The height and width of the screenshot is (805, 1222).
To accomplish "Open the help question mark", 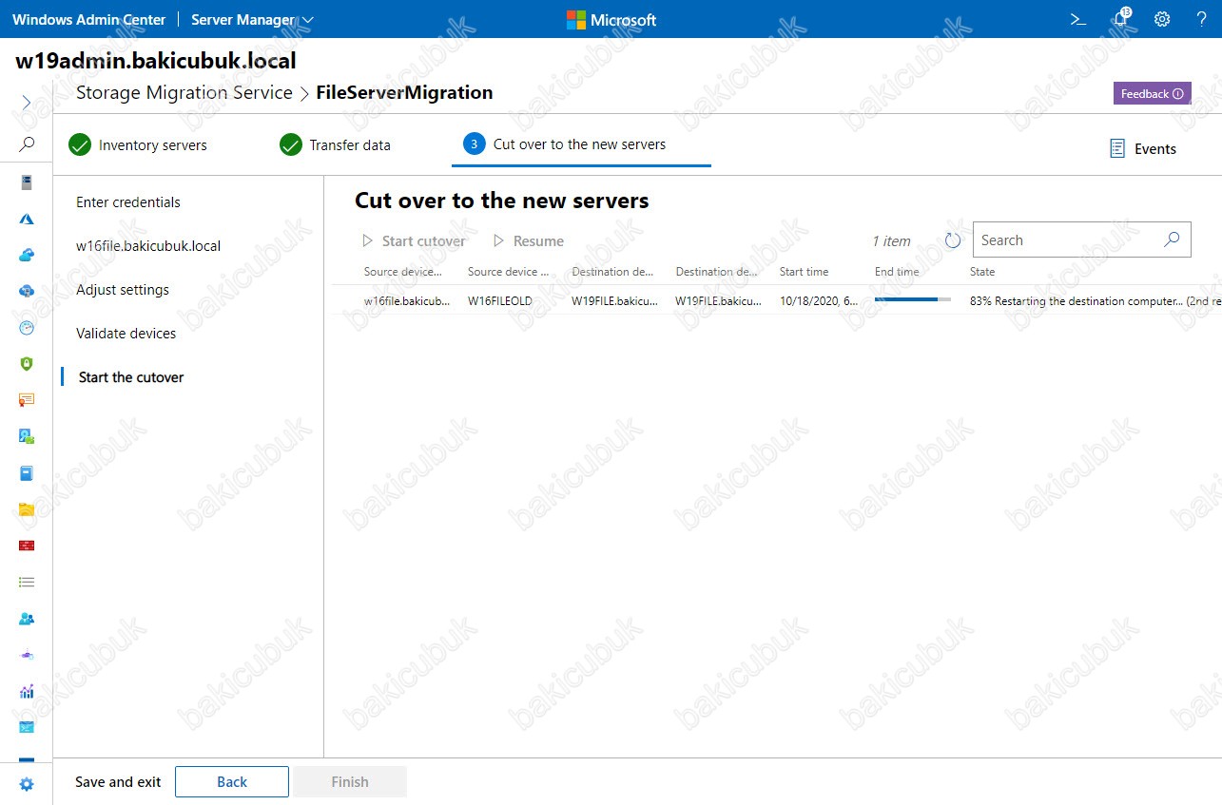I will pos(1201,19).
